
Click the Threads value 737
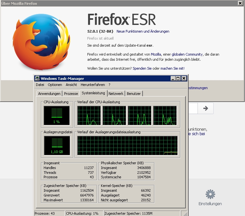[91, 173]
